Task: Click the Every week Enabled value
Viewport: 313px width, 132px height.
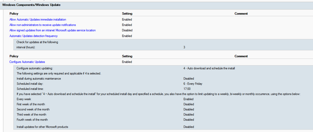Action: coord(188,99)
